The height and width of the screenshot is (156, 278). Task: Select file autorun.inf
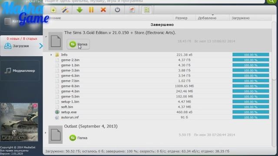[70, 117]
